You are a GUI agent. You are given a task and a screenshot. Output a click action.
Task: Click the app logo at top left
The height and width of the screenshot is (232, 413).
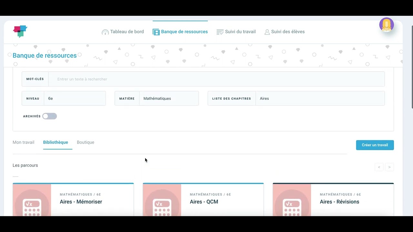pyautogui.click(x=20, y=32)
